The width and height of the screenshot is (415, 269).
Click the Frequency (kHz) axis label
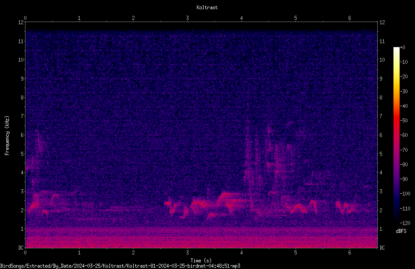point(7,136)
